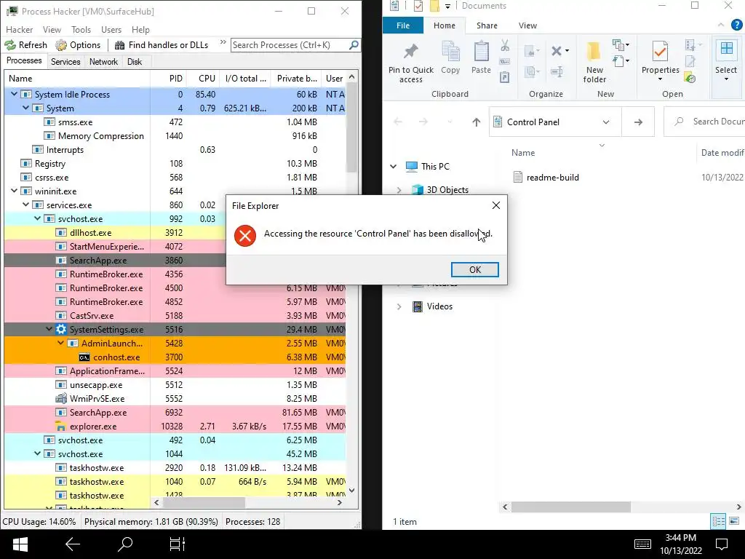
Task: Close the File Explorer error dialog
Action: [496, 205]
